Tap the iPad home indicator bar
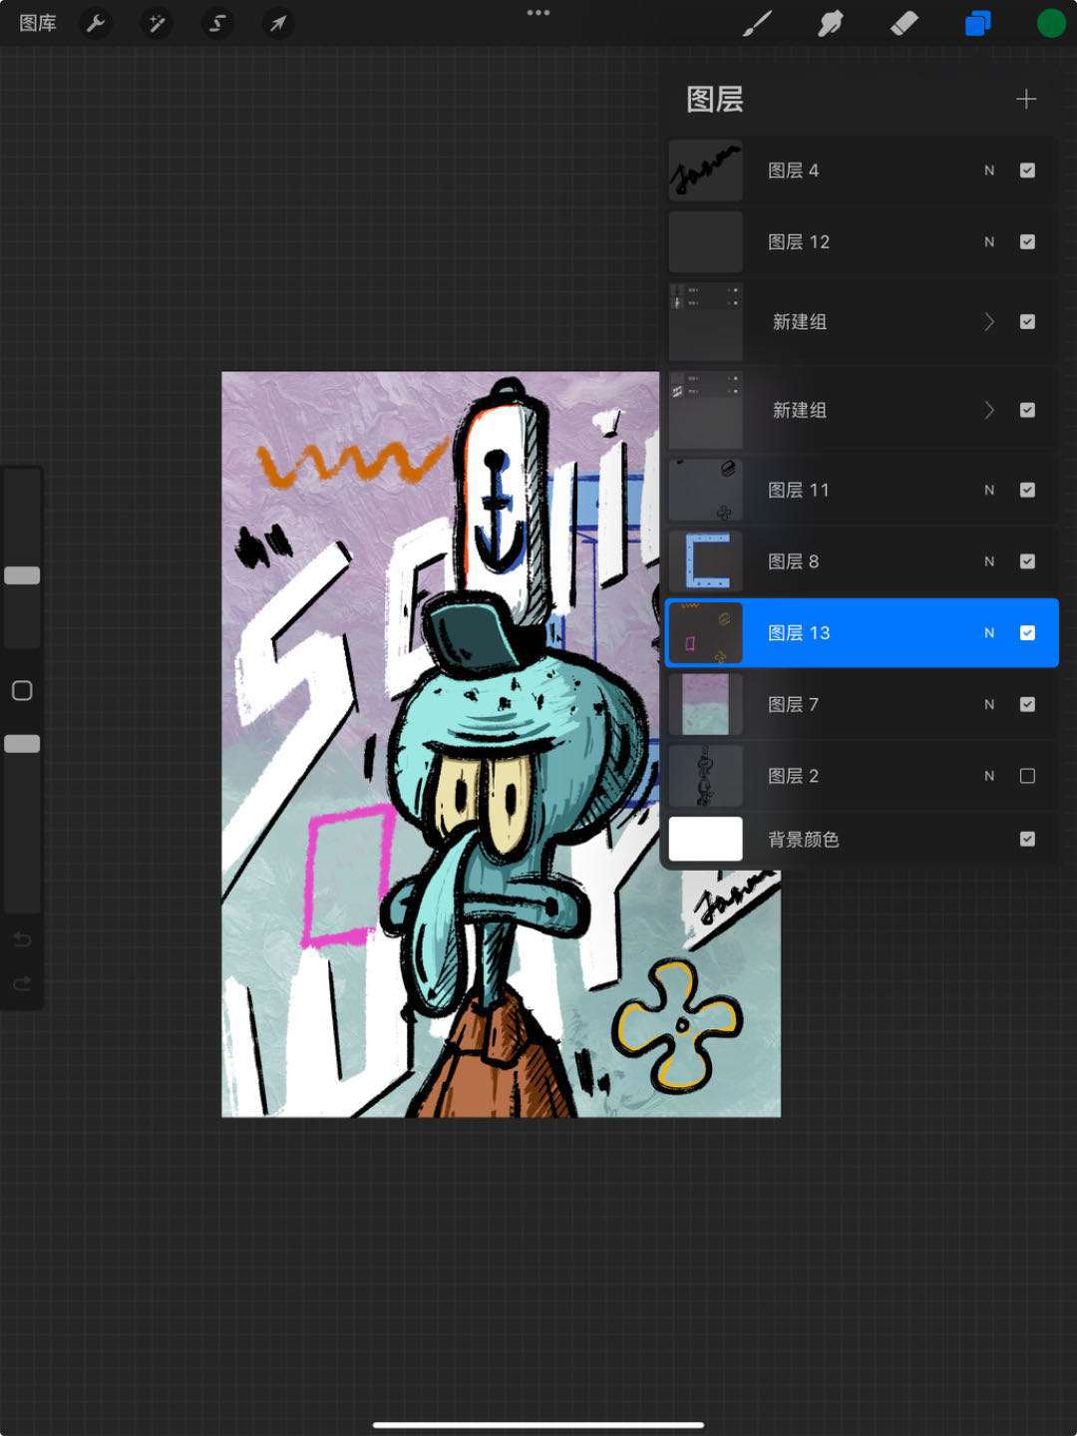 pyautogui.click(x=538, y=1424)
